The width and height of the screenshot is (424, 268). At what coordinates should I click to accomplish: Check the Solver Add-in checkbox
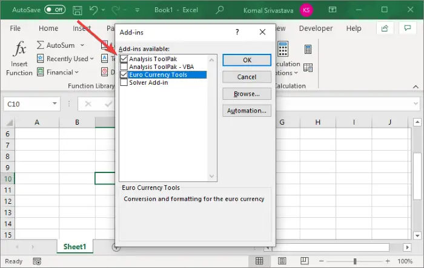tap(124, 82)
